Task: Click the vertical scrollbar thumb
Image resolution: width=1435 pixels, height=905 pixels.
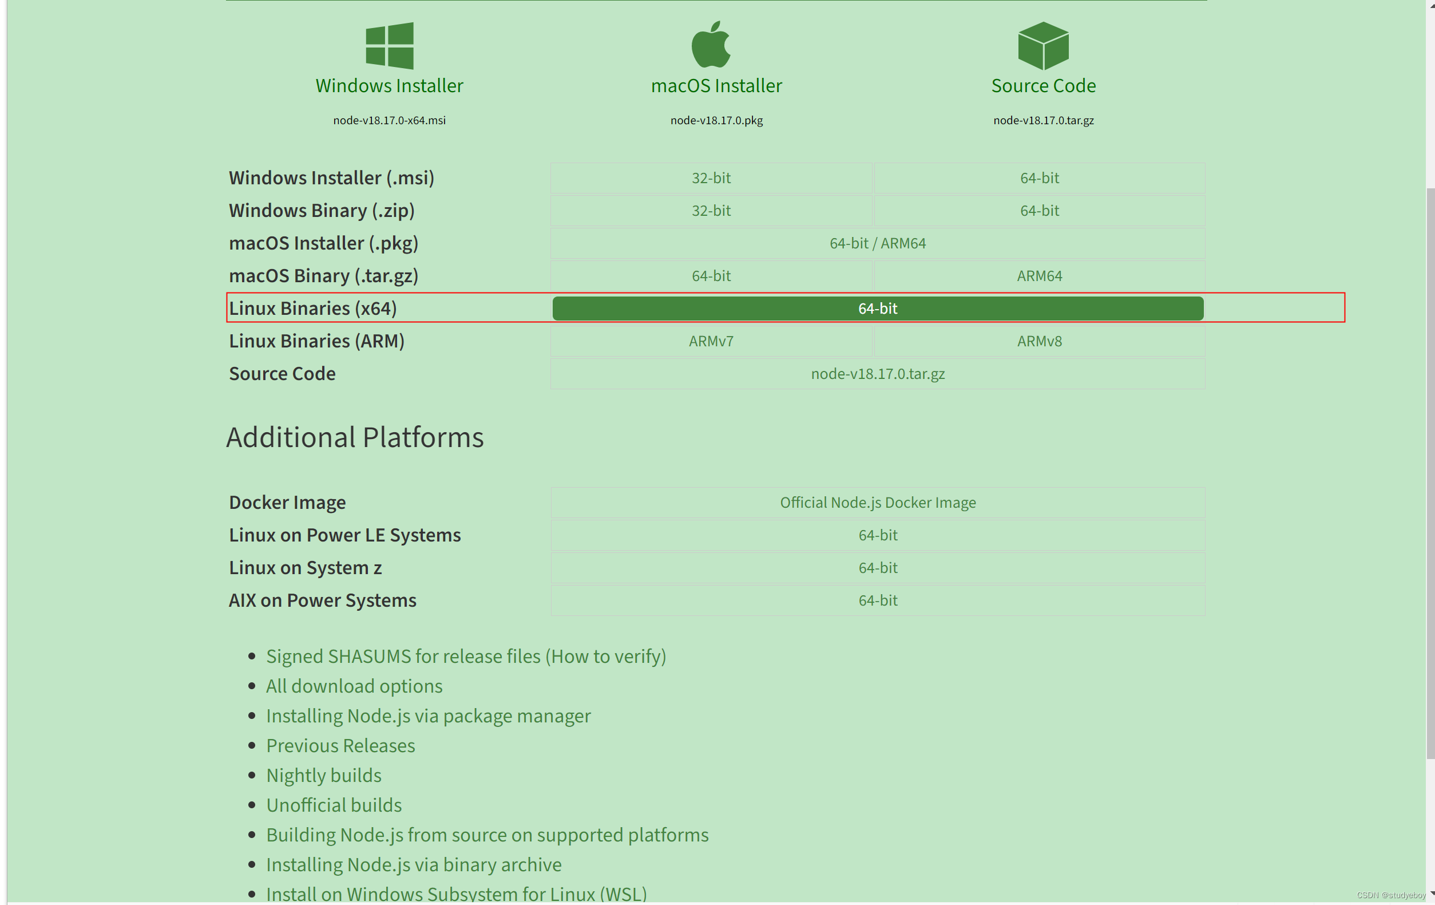Action: tap(1430, 473)
